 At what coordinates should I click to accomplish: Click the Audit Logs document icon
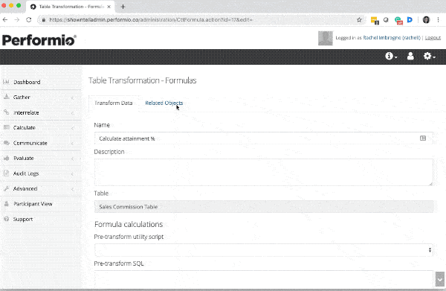pos(6,173)
